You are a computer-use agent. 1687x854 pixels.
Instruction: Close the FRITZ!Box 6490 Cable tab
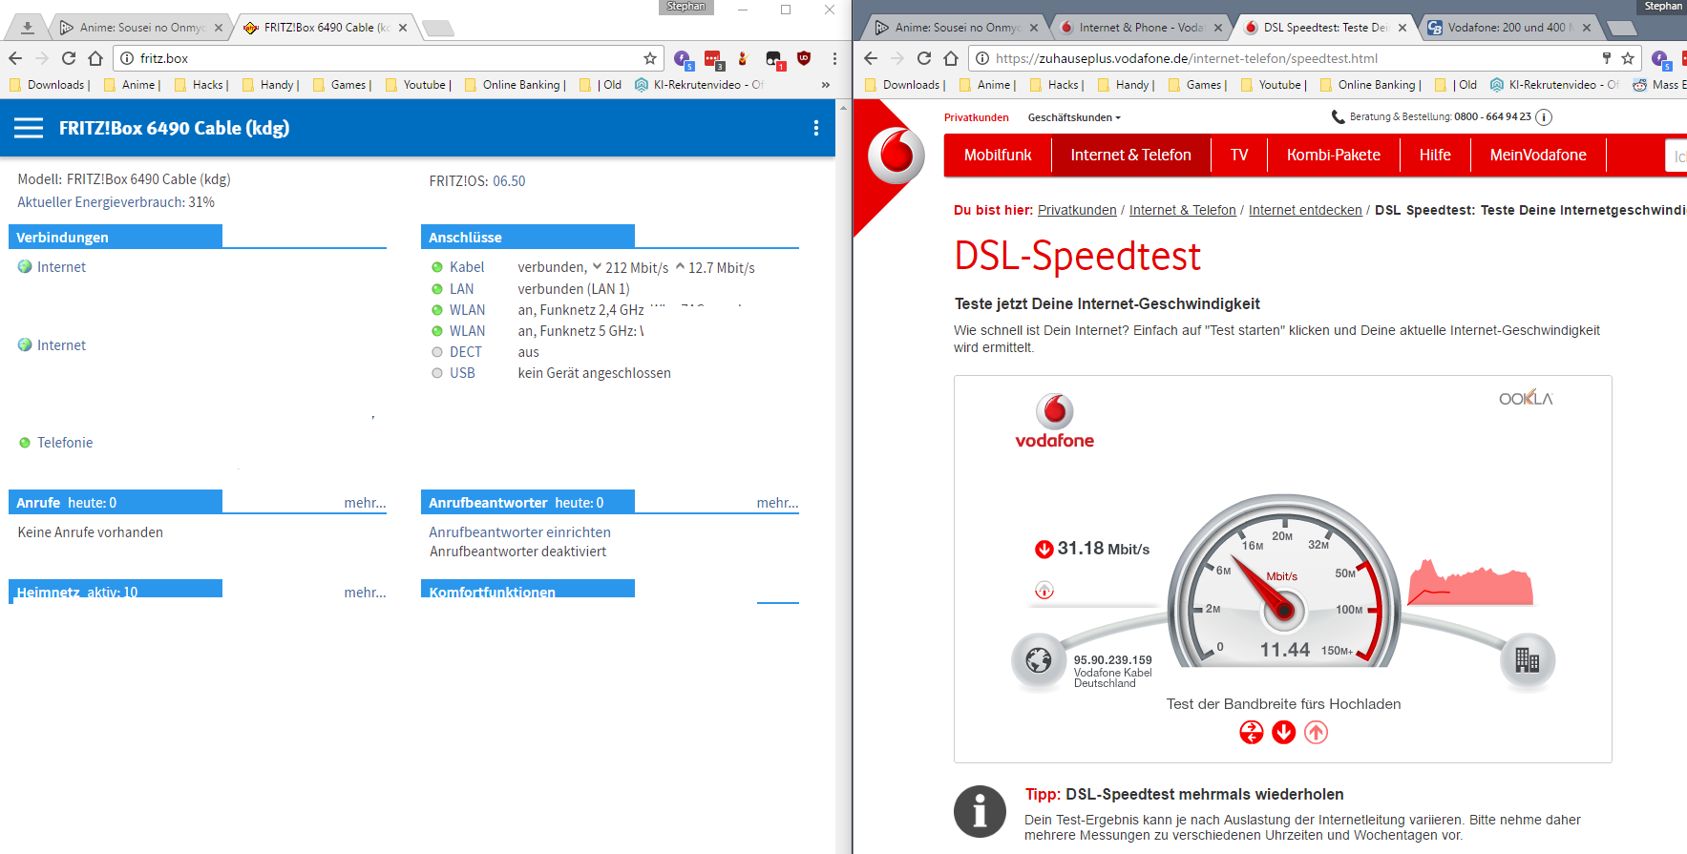[403, 28]
